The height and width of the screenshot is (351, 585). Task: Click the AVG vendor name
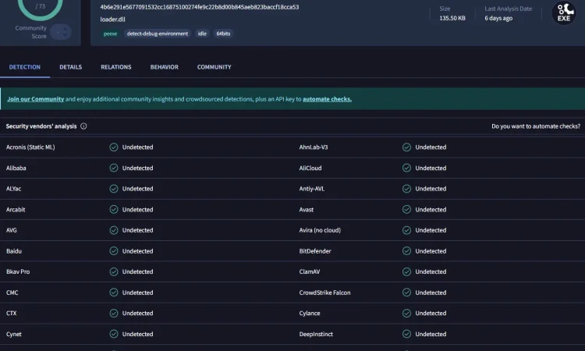point(11,230)
